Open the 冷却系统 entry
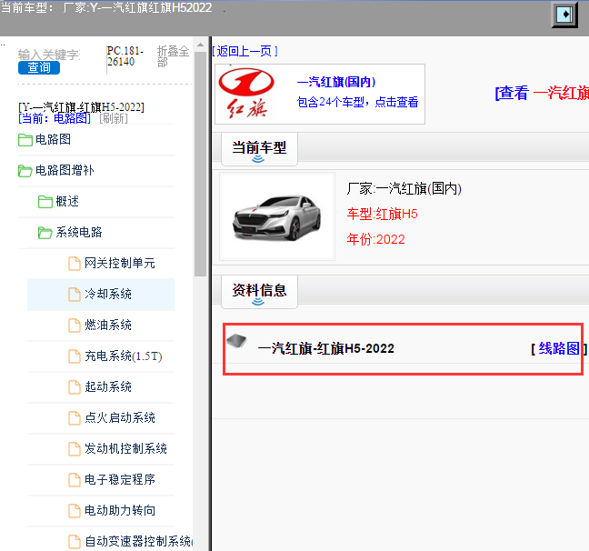This screenshot has height=551, width=589. point(108,294)
